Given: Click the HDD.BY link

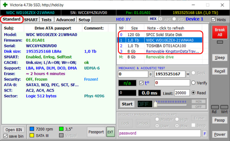Looking at the screenshot, I should click(x=123, y=19).
